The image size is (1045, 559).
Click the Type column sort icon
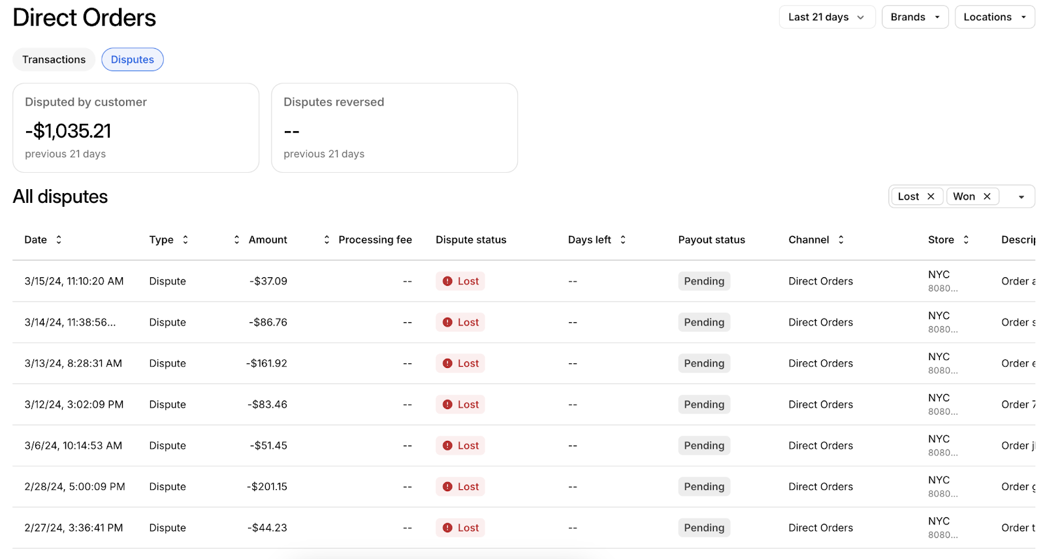click(x=185, y=240)
